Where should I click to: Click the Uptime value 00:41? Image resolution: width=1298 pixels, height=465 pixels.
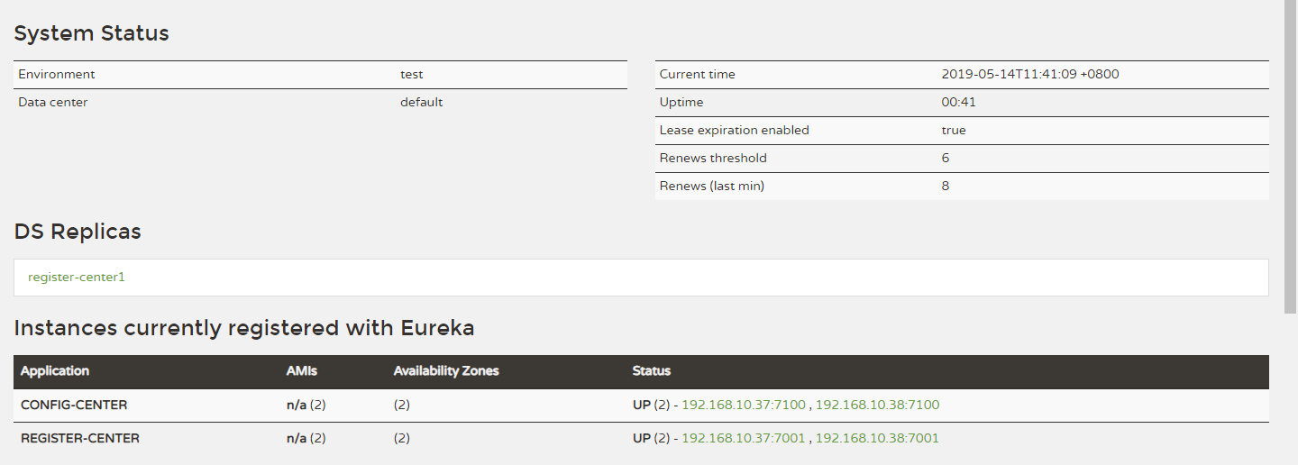tap(958, 103)
